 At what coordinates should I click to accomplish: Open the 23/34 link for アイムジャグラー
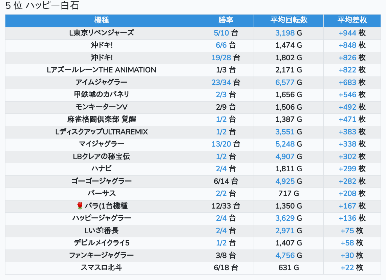coord(221,82)
